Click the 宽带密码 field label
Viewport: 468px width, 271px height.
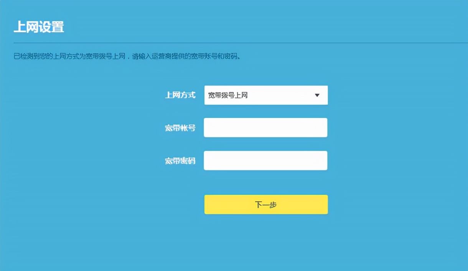[180, 161]
